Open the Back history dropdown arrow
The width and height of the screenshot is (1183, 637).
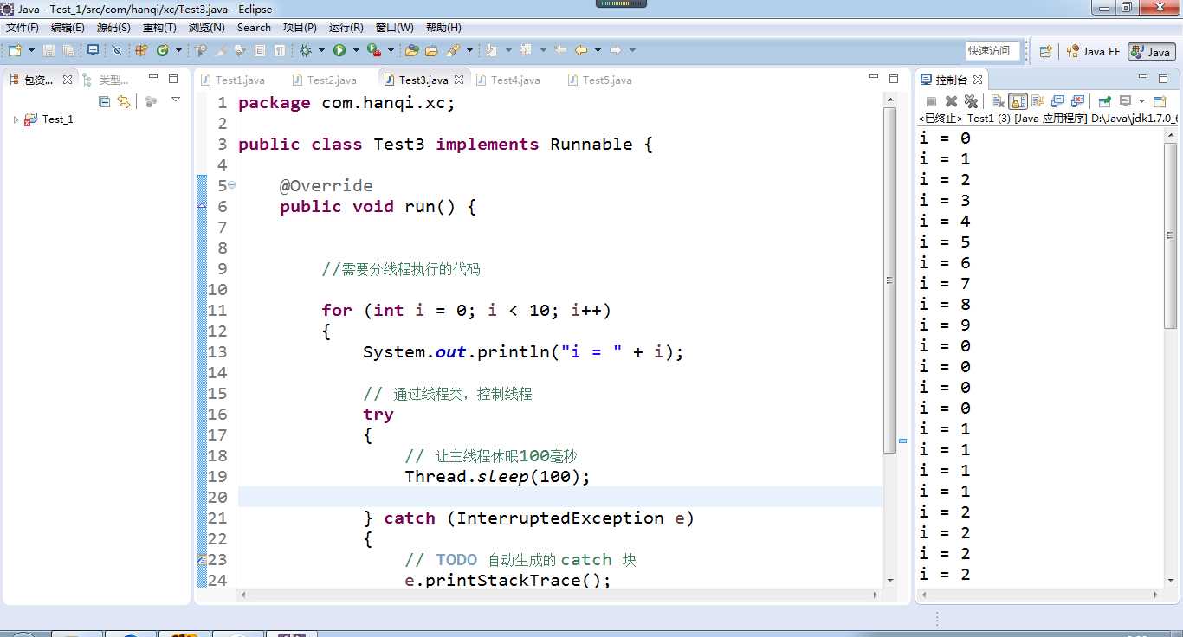pyautogui.click(x=598, y=51)
